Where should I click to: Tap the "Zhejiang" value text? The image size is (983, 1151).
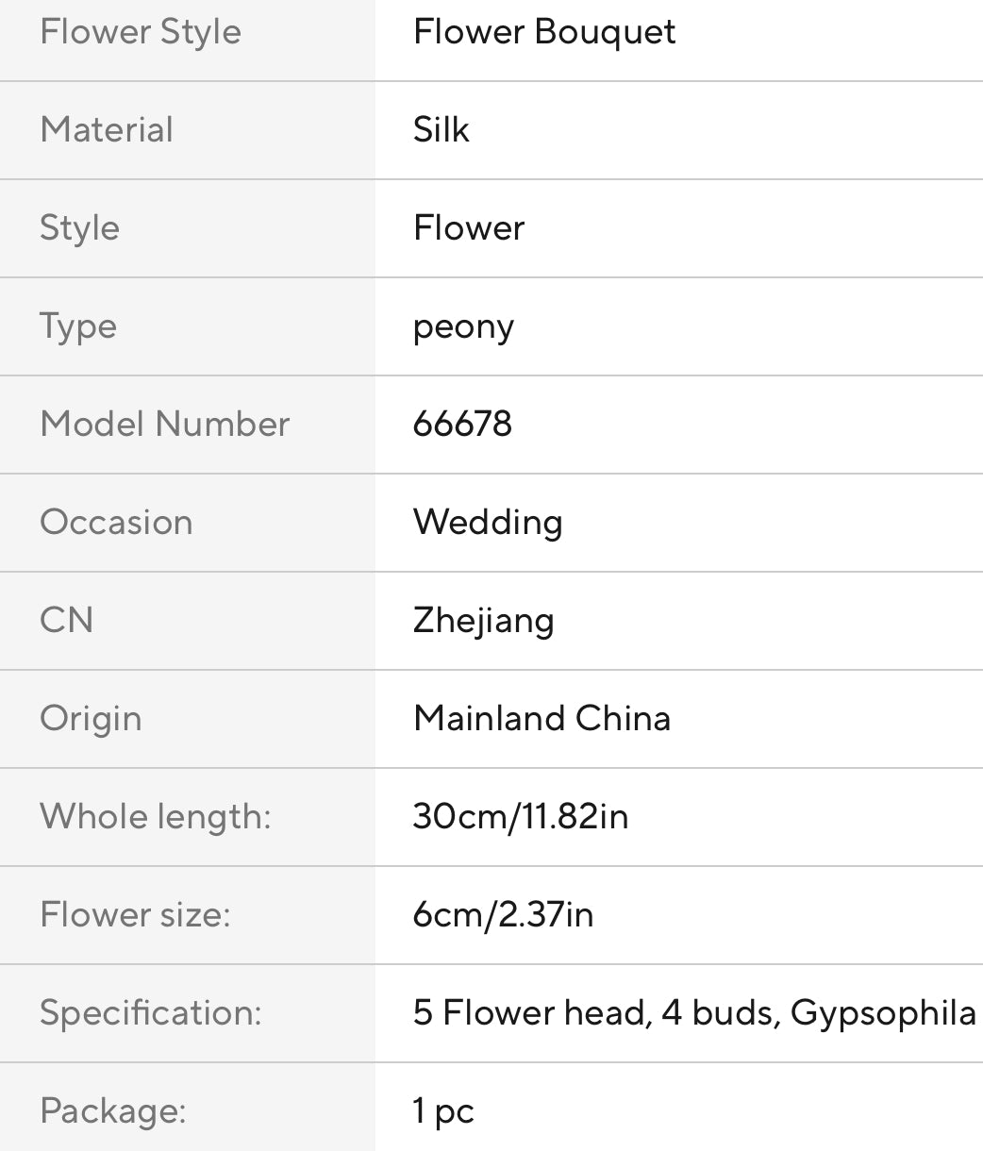[483, 621]
